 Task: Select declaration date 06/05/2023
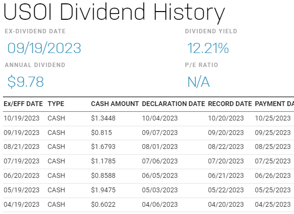[160, 175]
